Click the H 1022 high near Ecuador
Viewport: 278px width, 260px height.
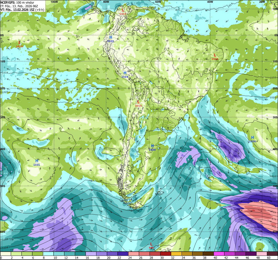[111, 39]
